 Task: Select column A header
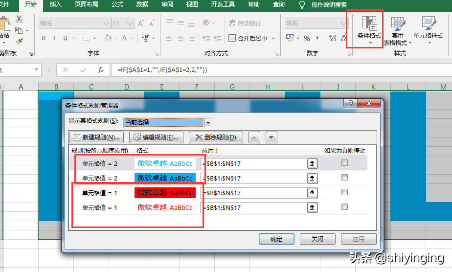pyautogui.click(x=21, y=87)
